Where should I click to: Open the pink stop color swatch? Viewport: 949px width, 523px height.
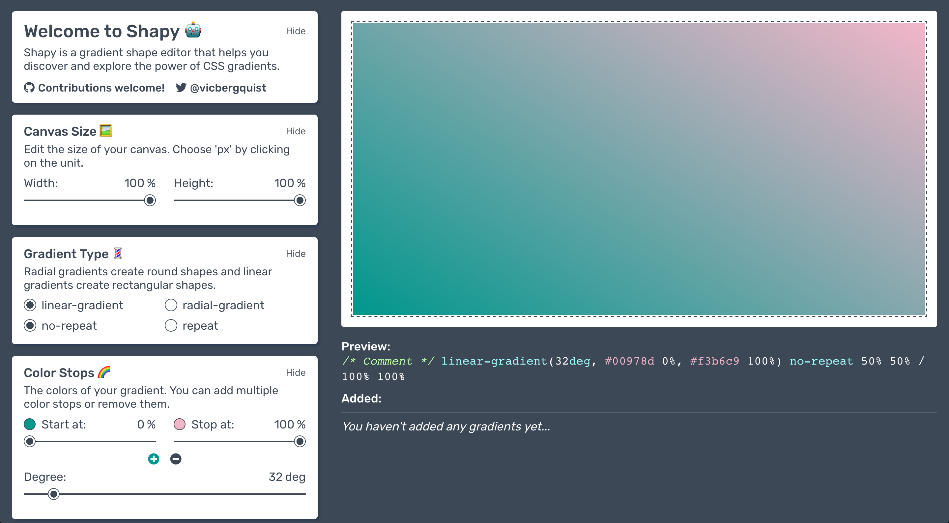click(179, 424)
